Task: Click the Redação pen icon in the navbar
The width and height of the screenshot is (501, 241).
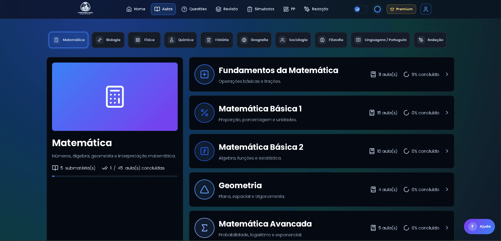Action: click(x=306, y=9)
